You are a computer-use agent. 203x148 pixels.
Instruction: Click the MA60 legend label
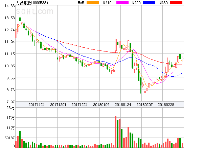(x=163, y=3)
